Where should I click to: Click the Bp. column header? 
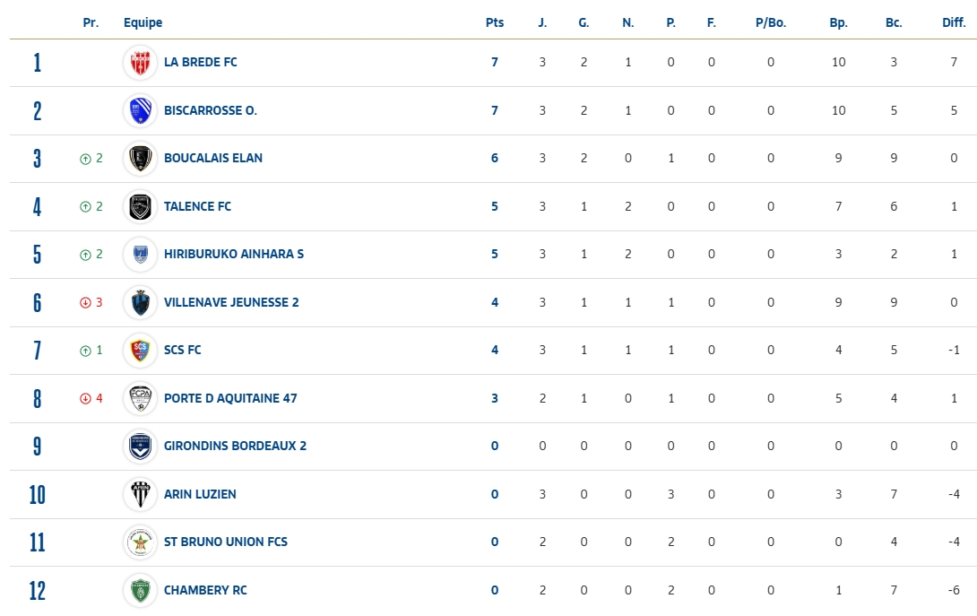tap(839, 23)
